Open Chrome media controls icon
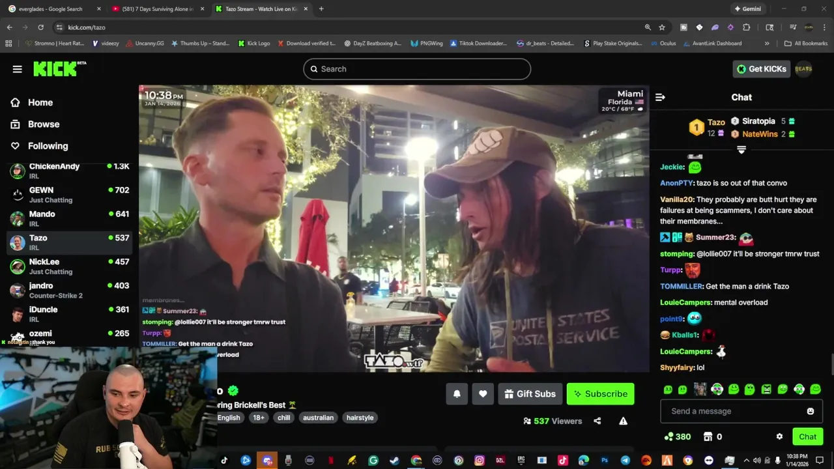The width and height of the screenshot is (834, 469). [x=793, y=27]
